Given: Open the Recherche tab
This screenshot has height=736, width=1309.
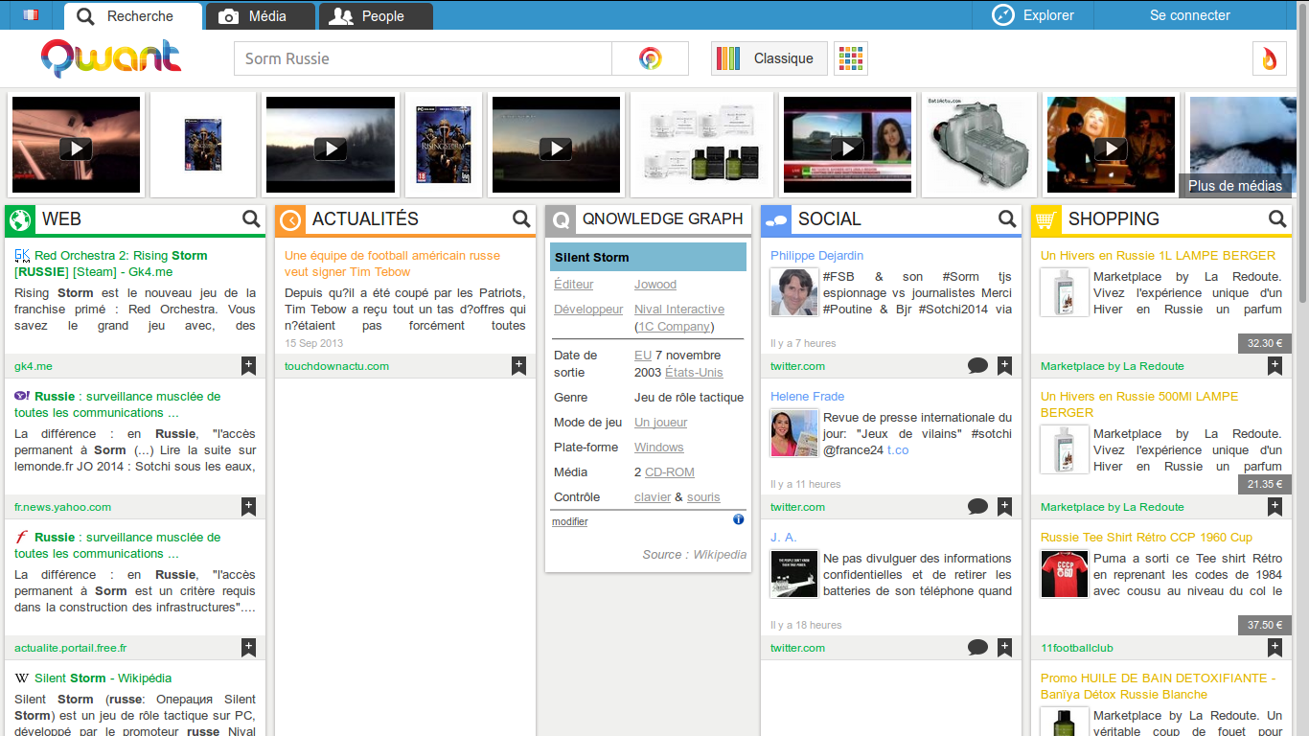Looking at the screenshot, I should coord(133,16).
